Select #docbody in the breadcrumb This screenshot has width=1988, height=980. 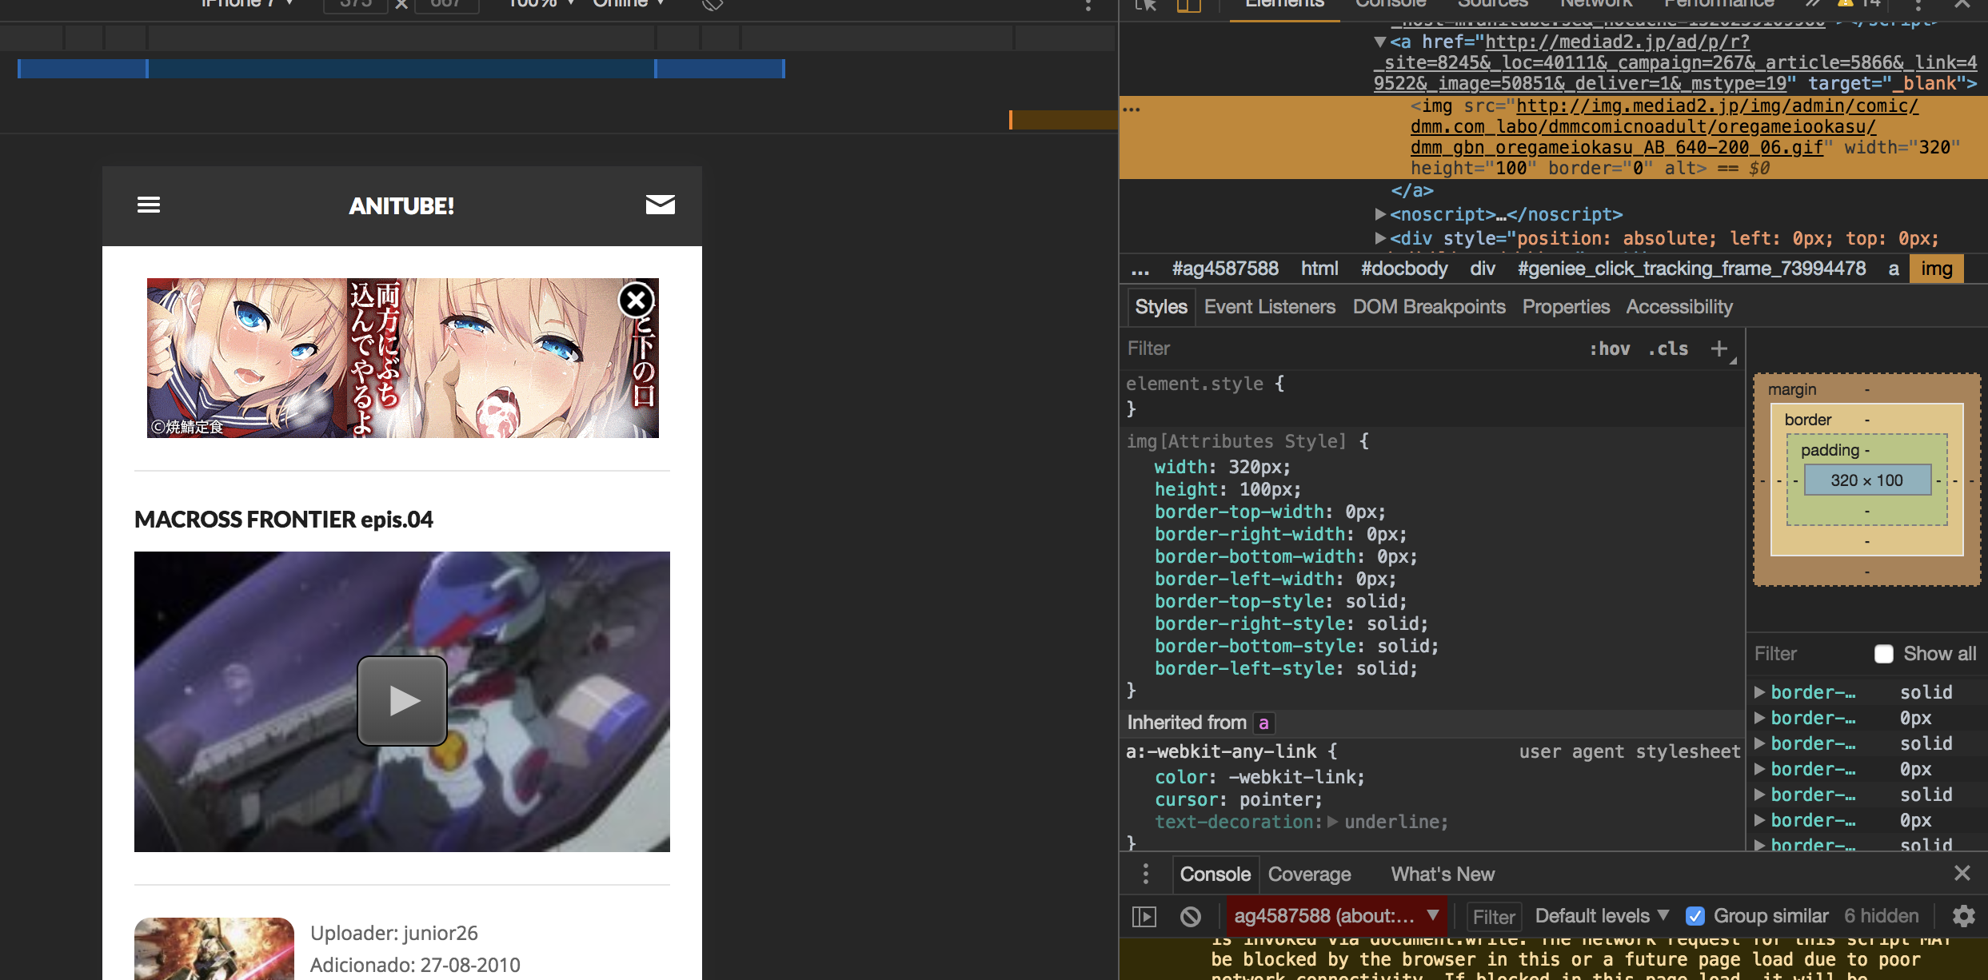click(1404, 269)
